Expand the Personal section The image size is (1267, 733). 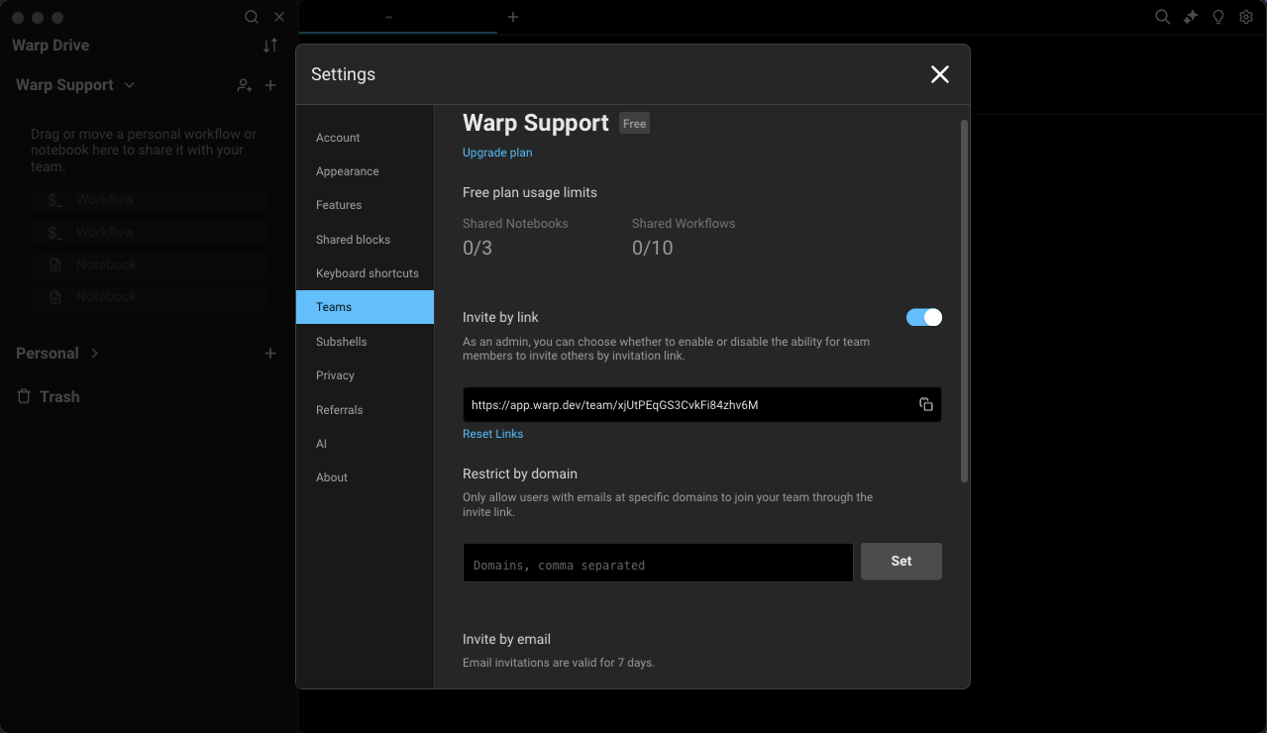[95, 354]
